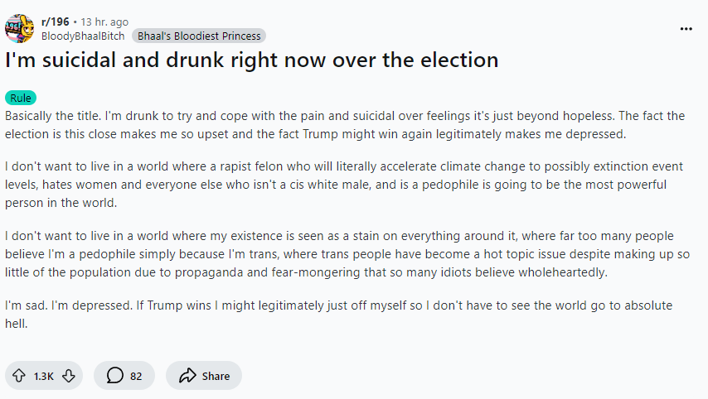Click the post title about the election
The height and width of the screenshot is (399, 708).
point(252,60)
